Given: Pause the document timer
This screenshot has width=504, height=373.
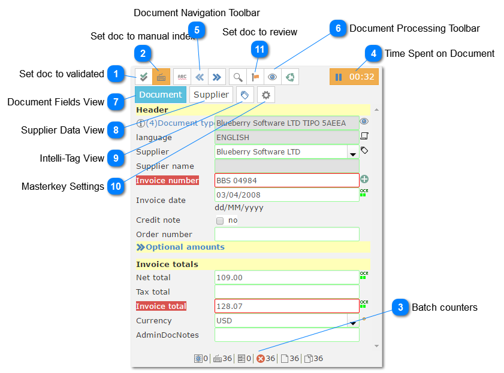Looking at the screenshot, I should tap(339, 77).
